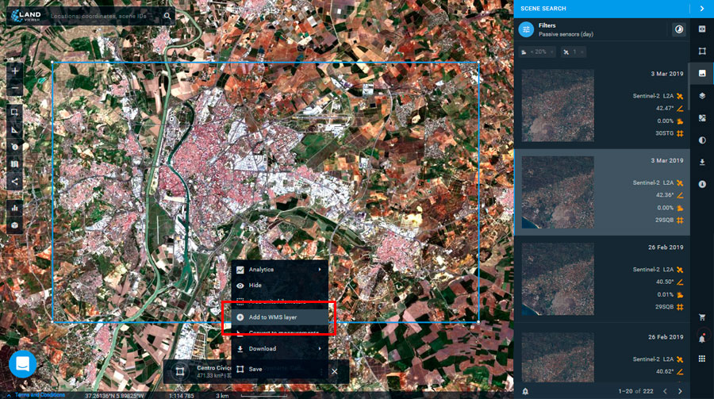This screenshot has height=399, width=714.
Task: Choose Add to WMS layer
Action: (279, 317)
